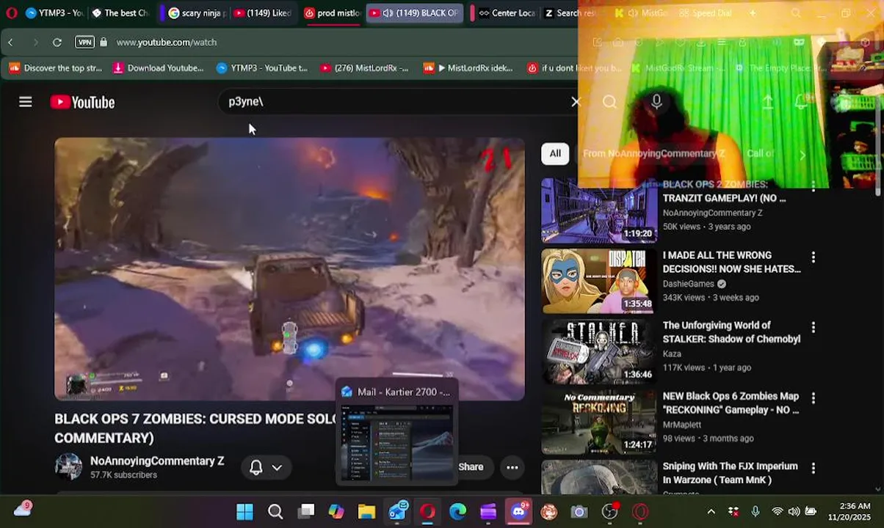Open 'Discover the top str...' bookmark
This screenshot has width=884, height=528.
tap(56, 68)
